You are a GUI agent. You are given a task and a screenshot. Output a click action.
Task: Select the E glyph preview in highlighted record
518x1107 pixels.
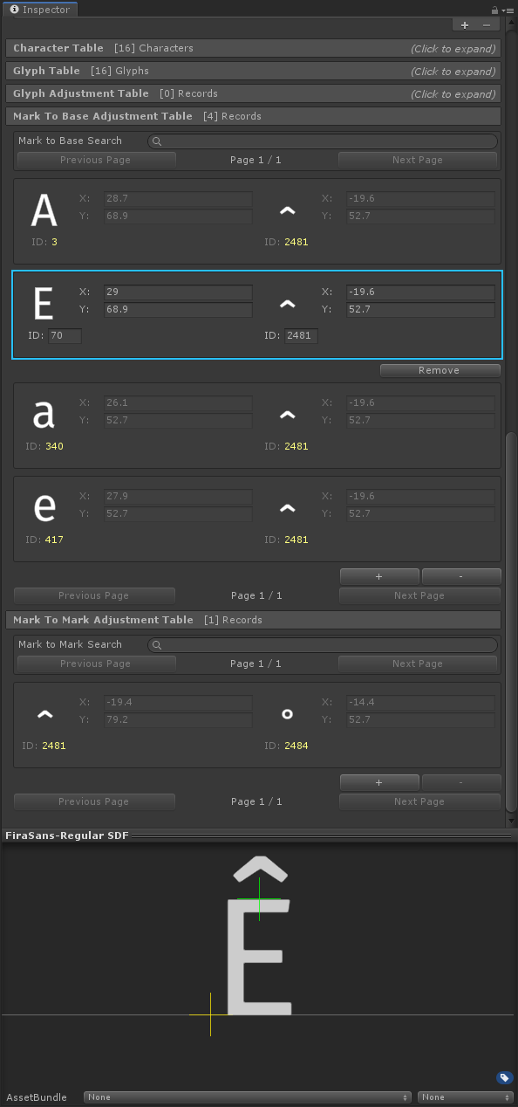point(44,303)
